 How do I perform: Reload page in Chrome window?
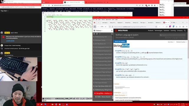(49, 5)
